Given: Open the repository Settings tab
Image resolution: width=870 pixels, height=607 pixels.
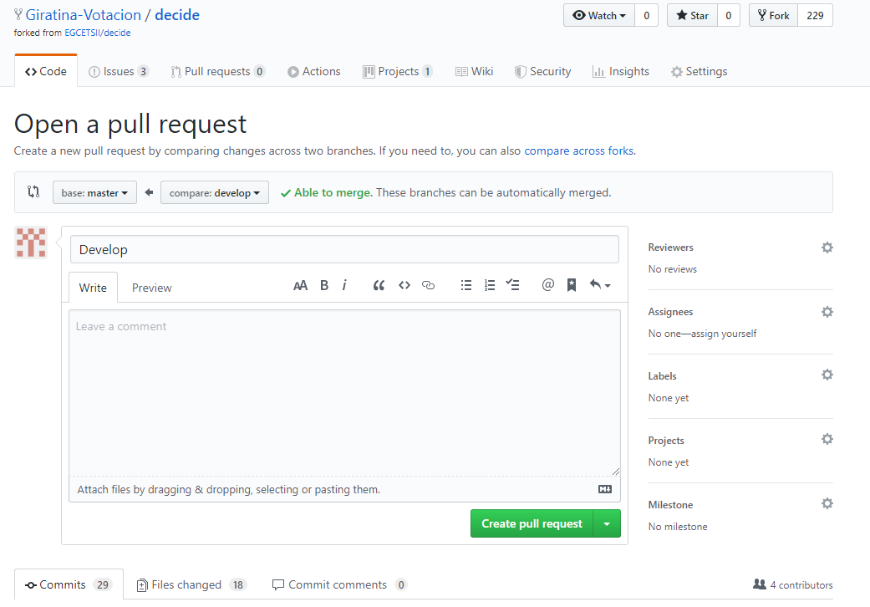Looking at the screenshot, I should [700, 72].
